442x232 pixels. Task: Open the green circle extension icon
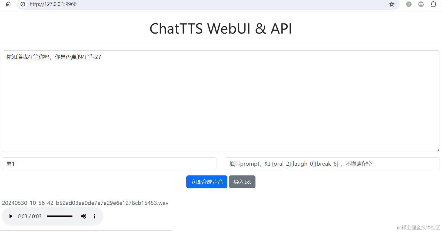(x=409, y=4)
